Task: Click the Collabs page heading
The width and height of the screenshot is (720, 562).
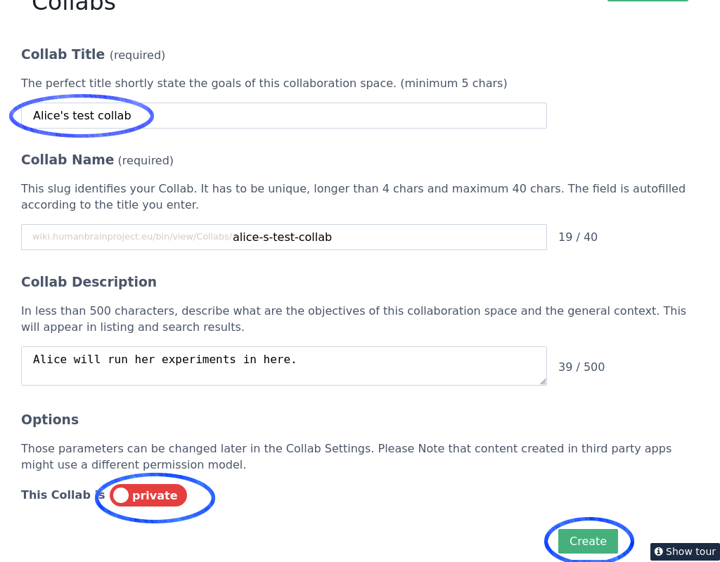Action: (74, 4)
